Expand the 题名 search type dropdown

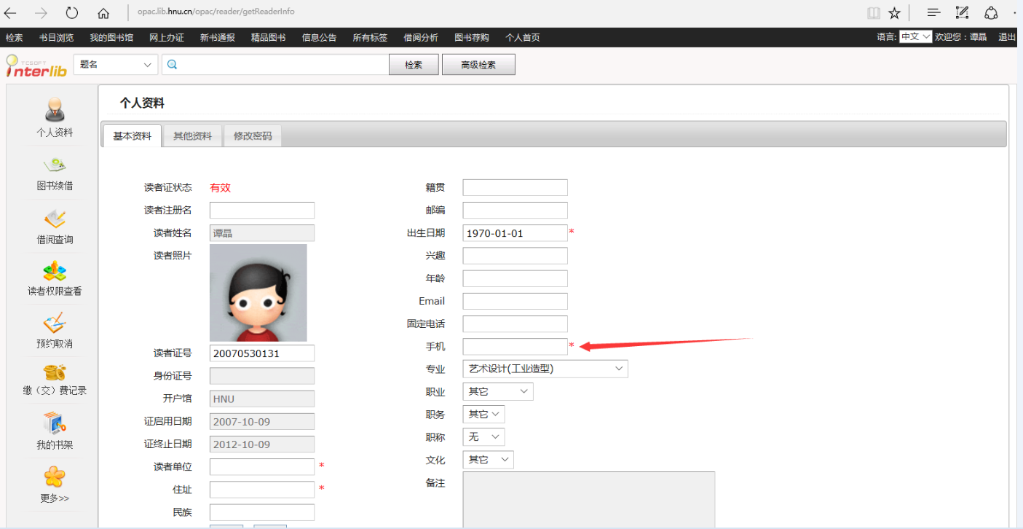[116, 65]
